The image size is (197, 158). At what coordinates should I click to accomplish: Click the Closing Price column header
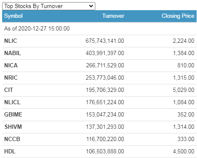(178, 16)
